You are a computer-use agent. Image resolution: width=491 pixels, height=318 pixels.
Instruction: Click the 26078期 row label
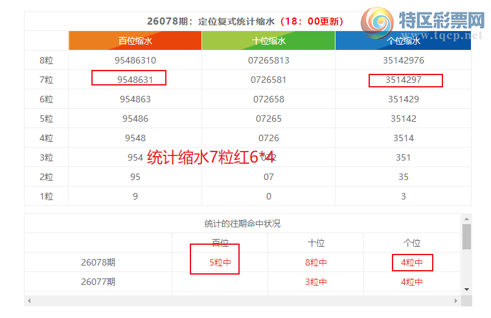(x=98, y=262)
